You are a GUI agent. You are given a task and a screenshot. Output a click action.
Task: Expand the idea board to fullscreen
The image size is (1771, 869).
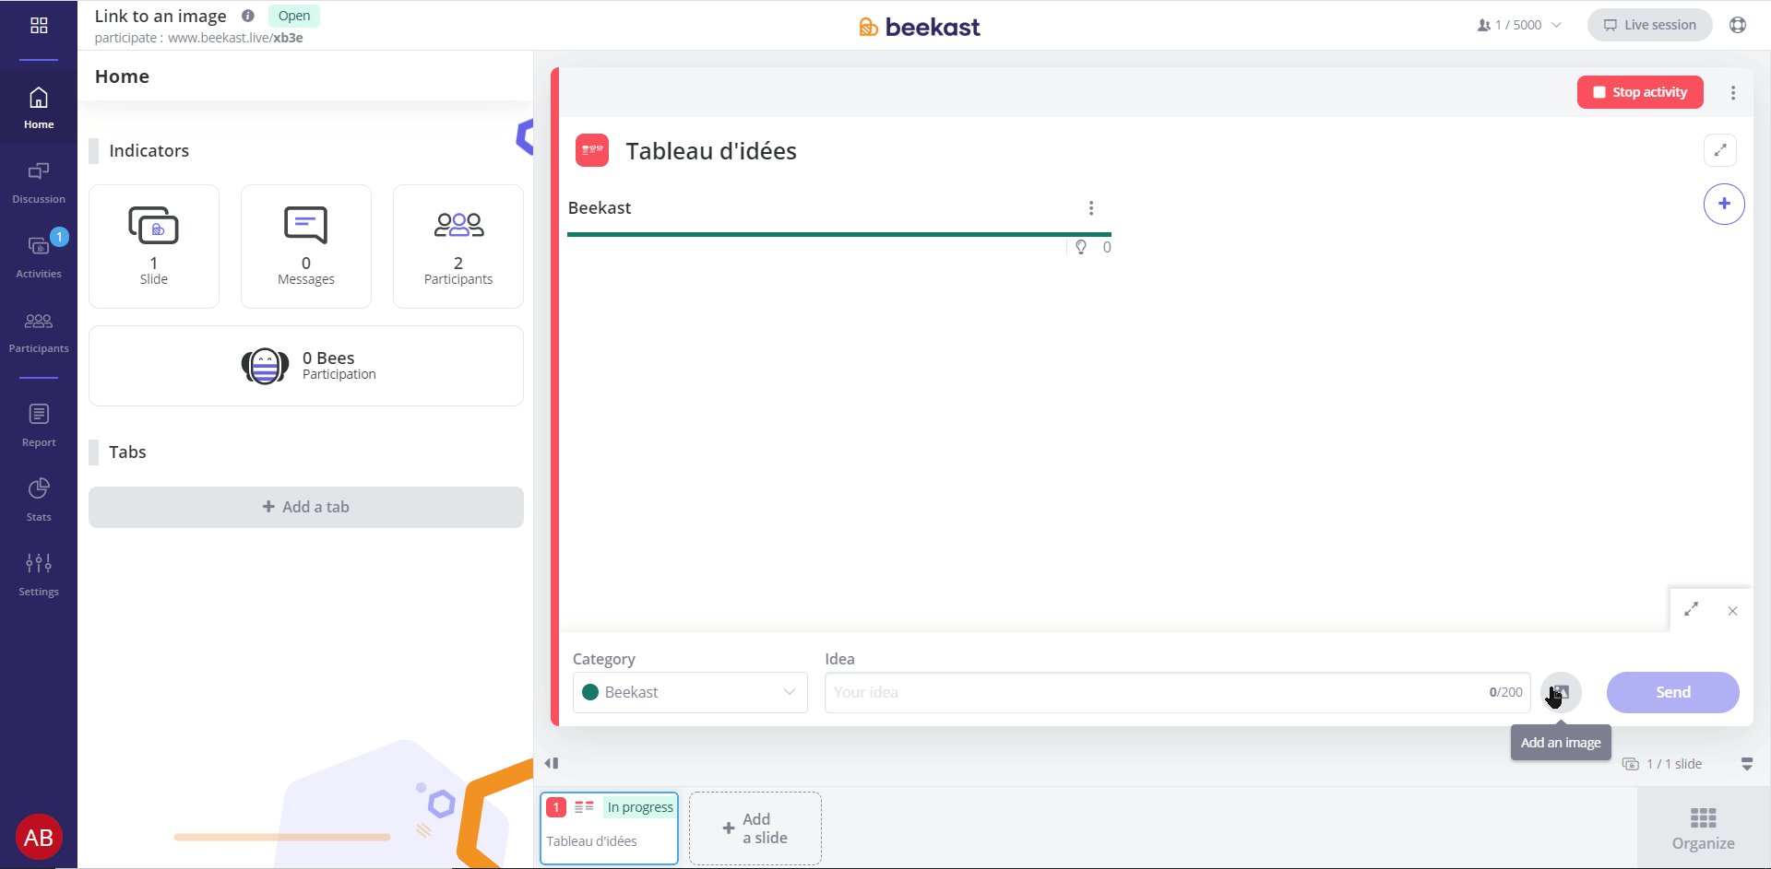(x=1720, y=150)
